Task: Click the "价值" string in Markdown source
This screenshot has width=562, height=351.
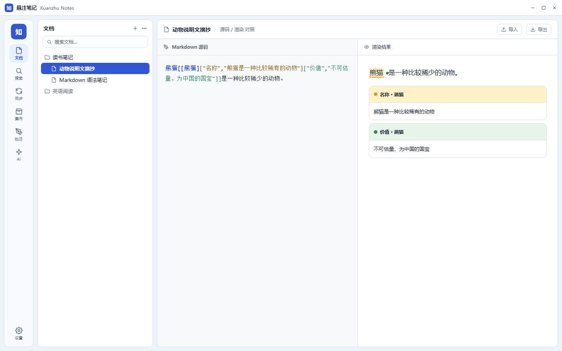Action: [315, 68]
